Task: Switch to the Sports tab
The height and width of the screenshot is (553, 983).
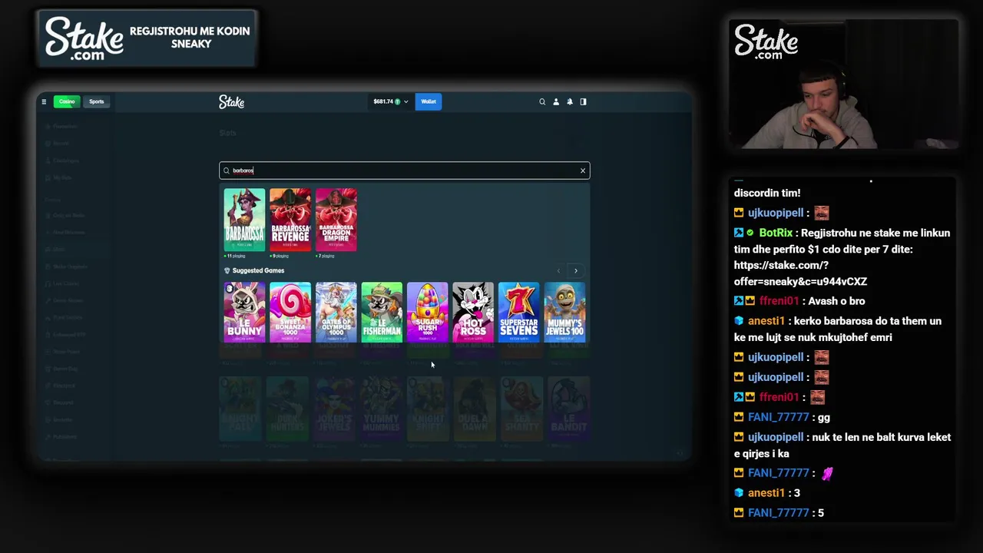Action: pyautogui.click(x=96, y=101)
